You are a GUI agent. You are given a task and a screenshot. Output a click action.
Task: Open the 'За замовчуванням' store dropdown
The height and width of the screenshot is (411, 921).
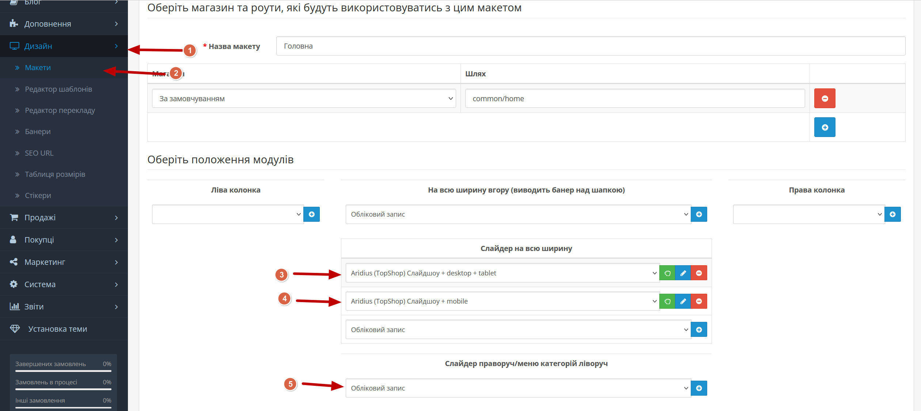click(x=304, y=99)
